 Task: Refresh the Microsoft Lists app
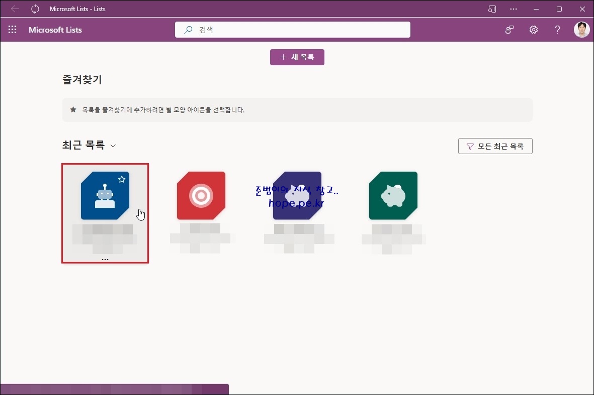tap(35, 9)
